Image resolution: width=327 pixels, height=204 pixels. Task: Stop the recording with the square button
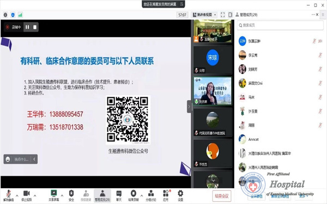tap(35, 27)
